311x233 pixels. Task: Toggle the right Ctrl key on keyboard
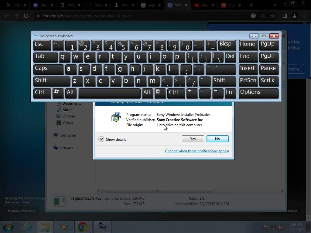tap(176, 93)
